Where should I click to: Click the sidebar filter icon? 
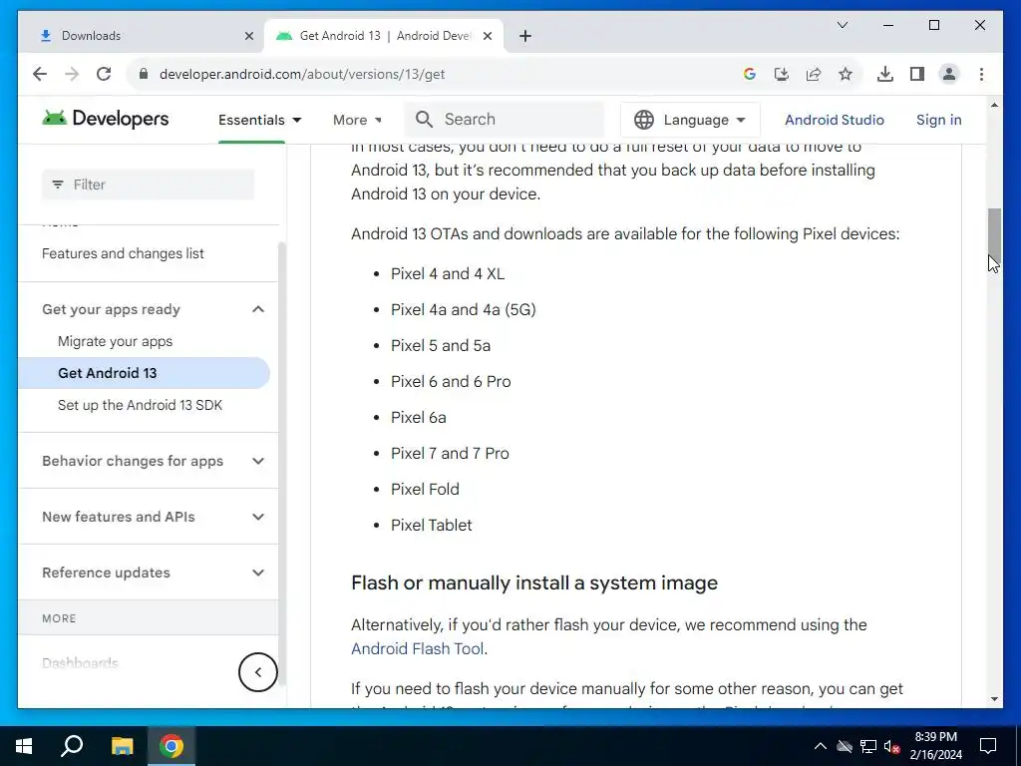point(57,185)
